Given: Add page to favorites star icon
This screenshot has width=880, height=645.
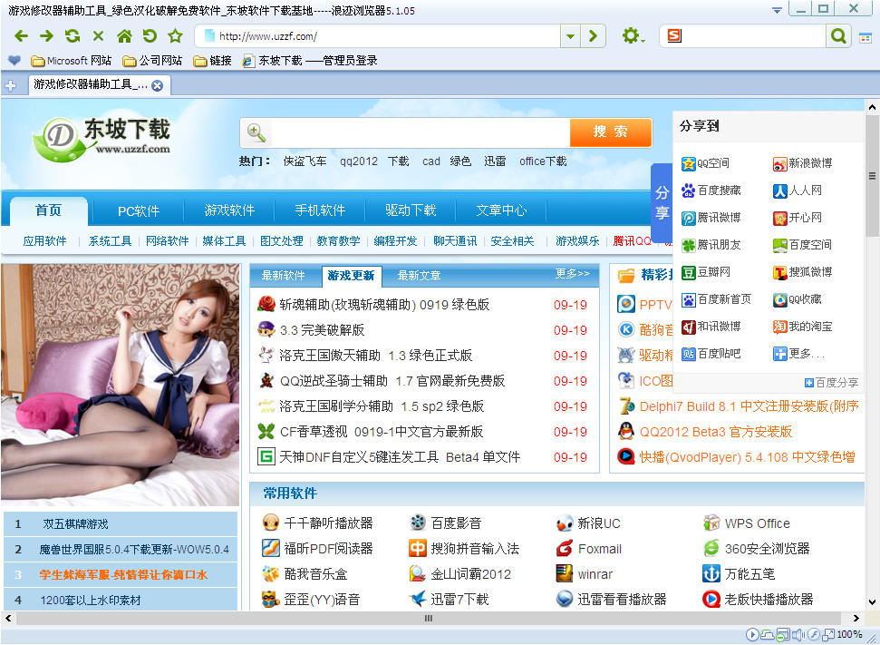Looking at the screenshot, I should [176, 36].
